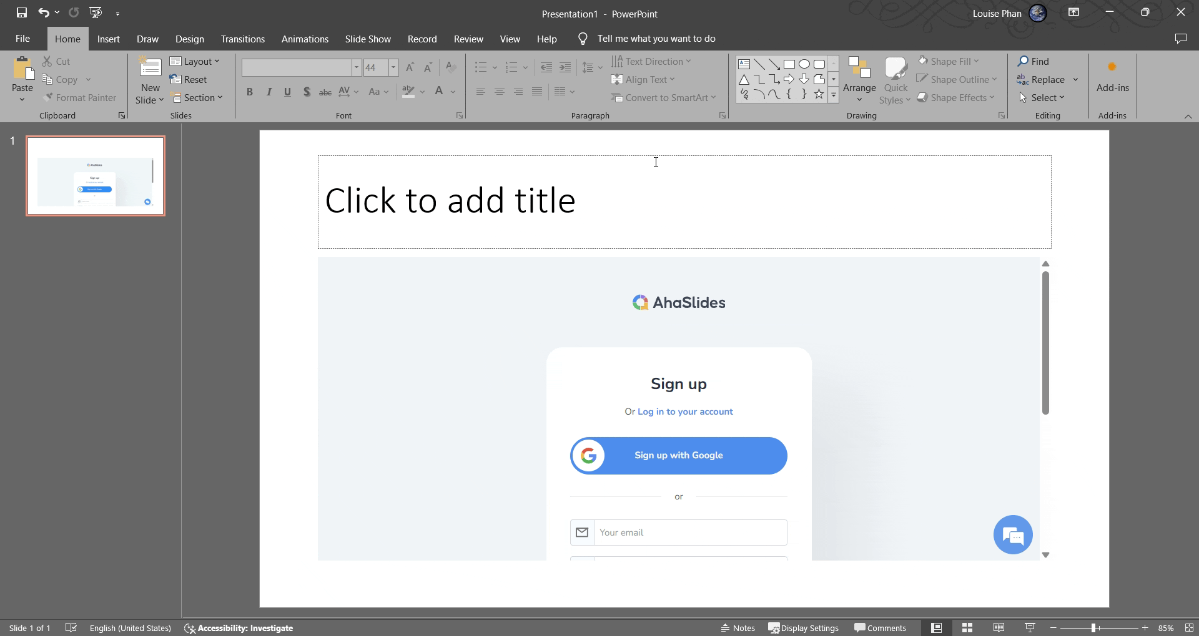The width and height of the screenshot is (1199, 636).
Task: Align text left
Action: pyautogui.click(x=480, y=92)
